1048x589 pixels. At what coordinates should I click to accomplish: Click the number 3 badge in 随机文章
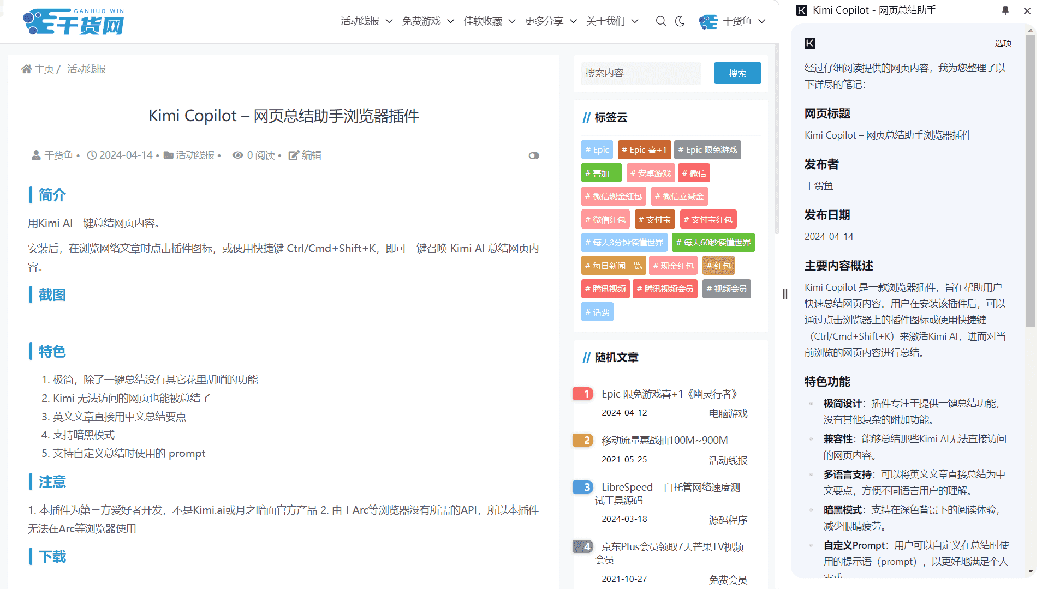[x=583, y=487]
